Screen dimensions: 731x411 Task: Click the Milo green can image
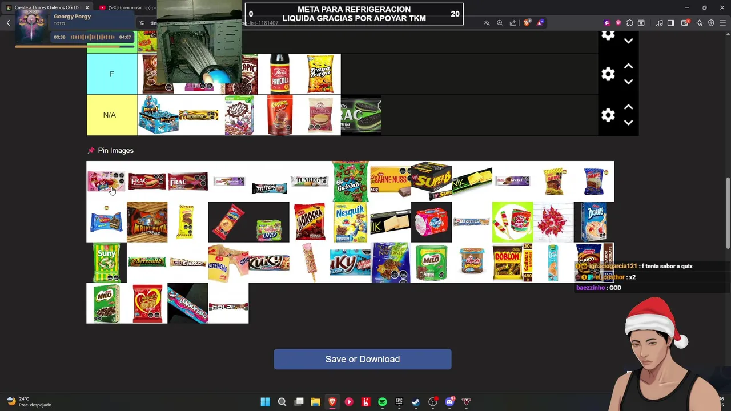(431, 263)
